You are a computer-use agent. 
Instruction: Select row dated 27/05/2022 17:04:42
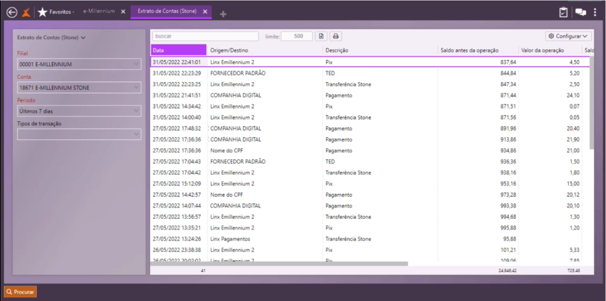(x=370, y=172)
